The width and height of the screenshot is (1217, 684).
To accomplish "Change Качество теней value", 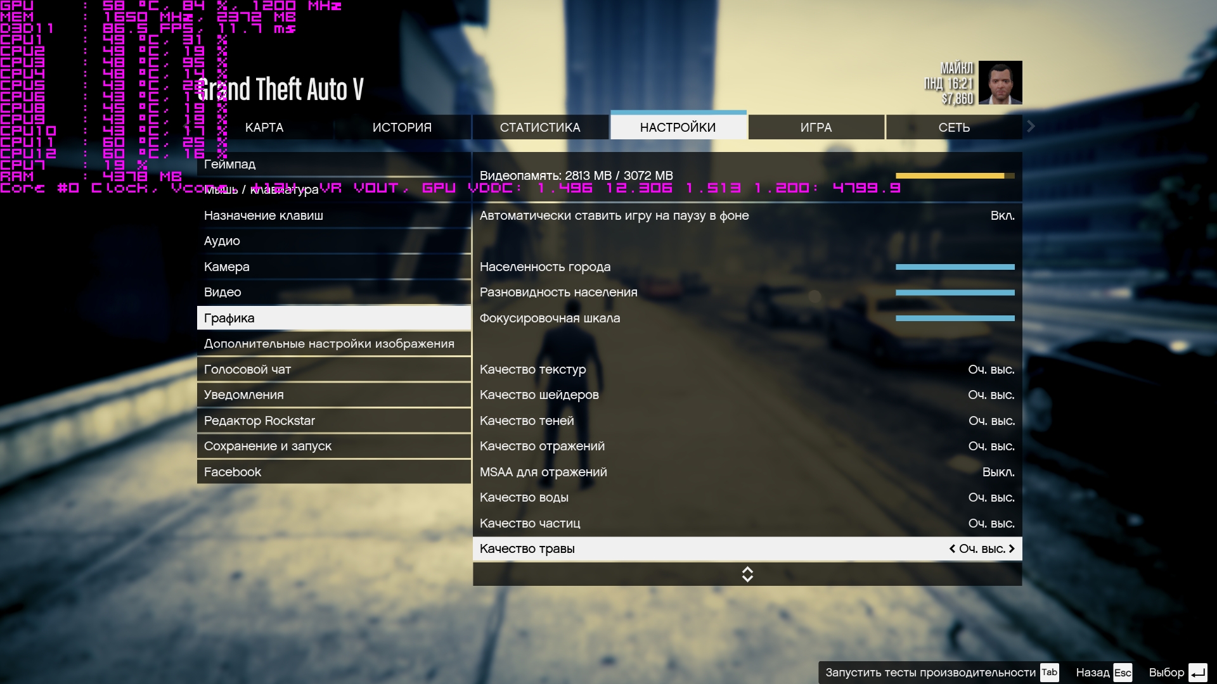I will click(x=991, y=421).
